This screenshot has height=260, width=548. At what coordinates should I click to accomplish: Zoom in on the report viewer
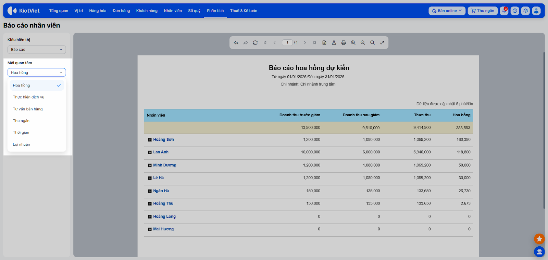coord(353,43)
